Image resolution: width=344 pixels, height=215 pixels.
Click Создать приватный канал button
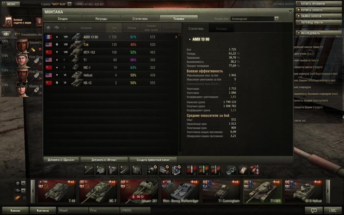pyautogui.click(x=153, y=160)
